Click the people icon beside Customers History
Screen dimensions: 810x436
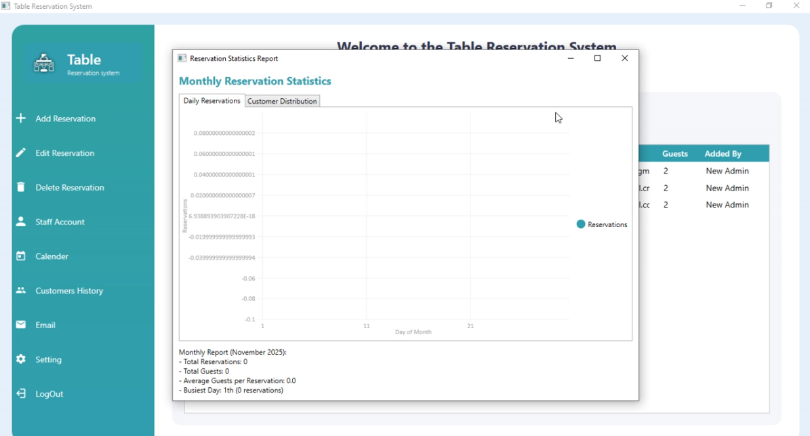tap(20, 290)
